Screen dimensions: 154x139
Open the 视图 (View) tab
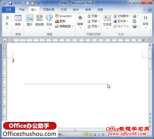[x=100, y=10]
